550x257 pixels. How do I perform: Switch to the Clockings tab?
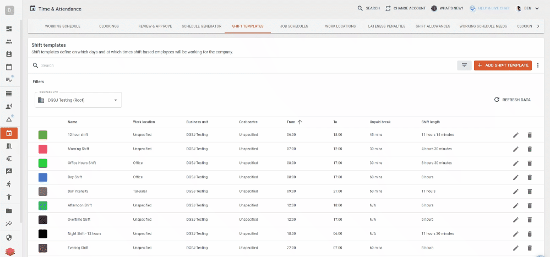pyautogui.click(x=109, y=26)
